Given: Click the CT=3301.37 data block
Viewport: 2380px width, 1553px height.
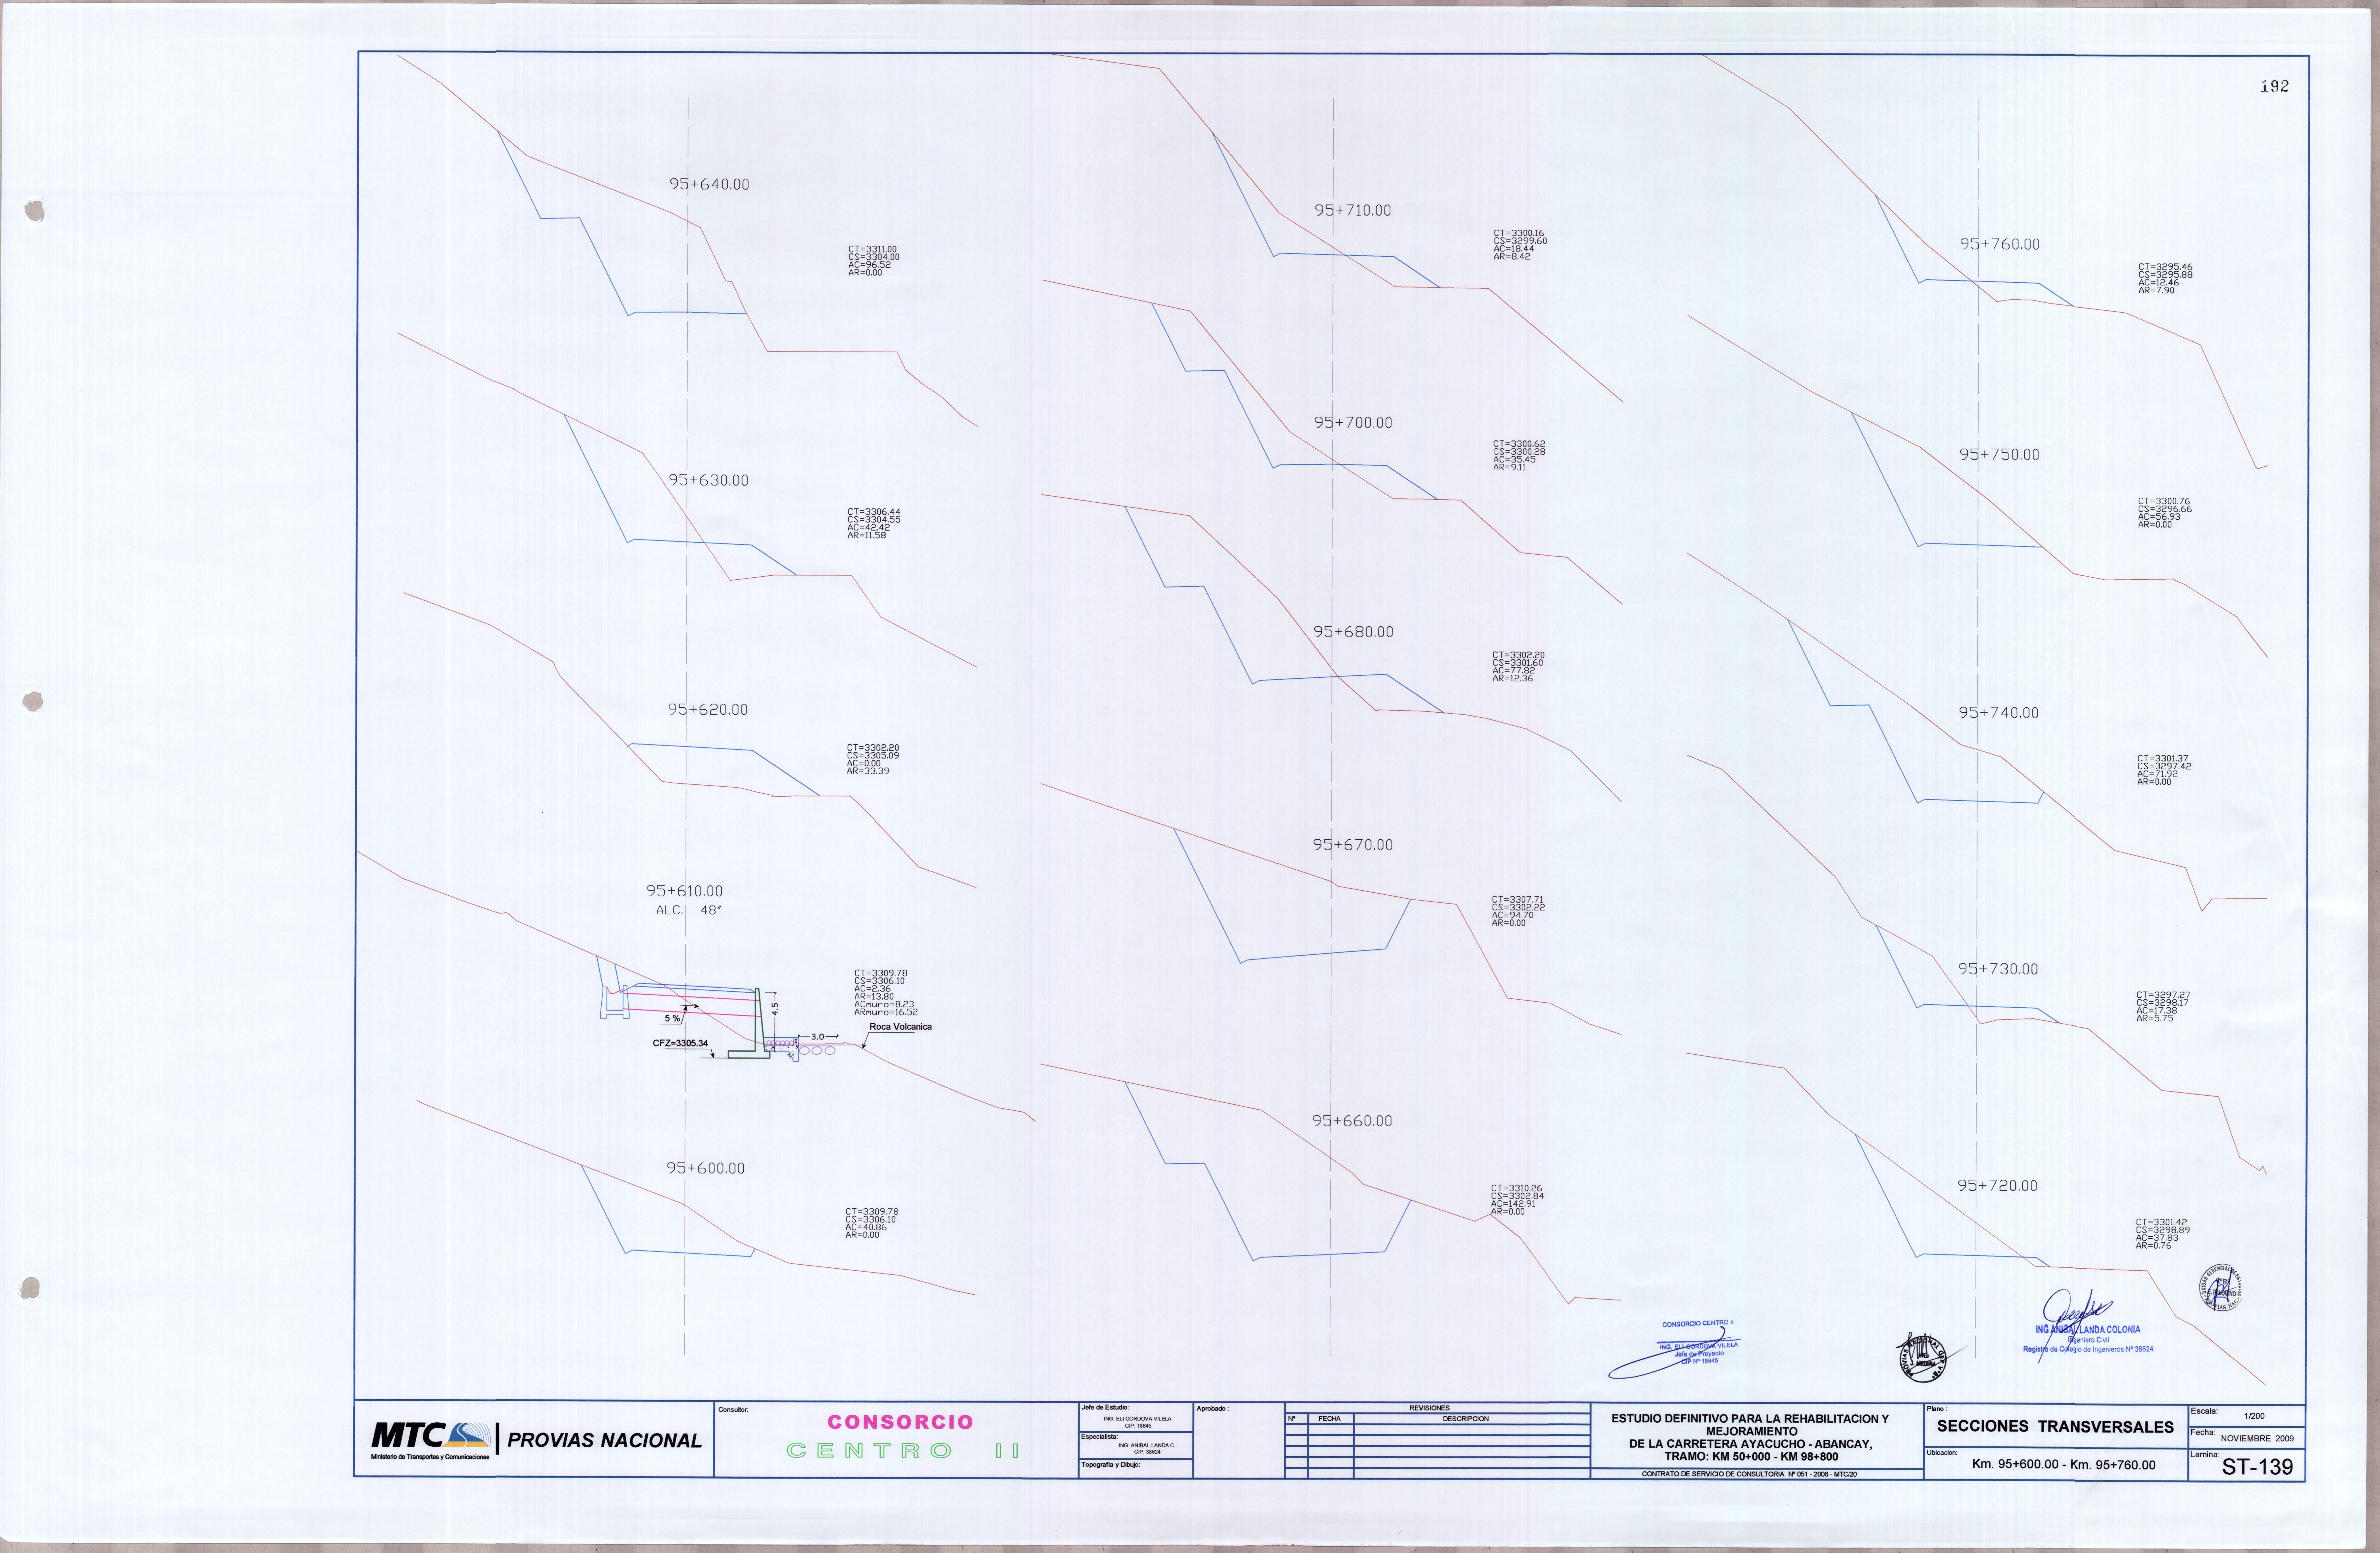Looking at the screenshot, I should [2164, 770].
